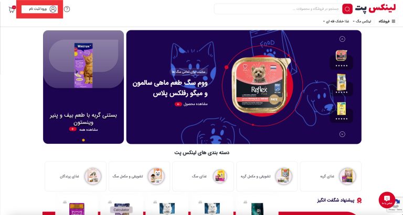Expand the لینکس مگ dropdown
This screenshot has width=403, height=215.
[362, 21]
